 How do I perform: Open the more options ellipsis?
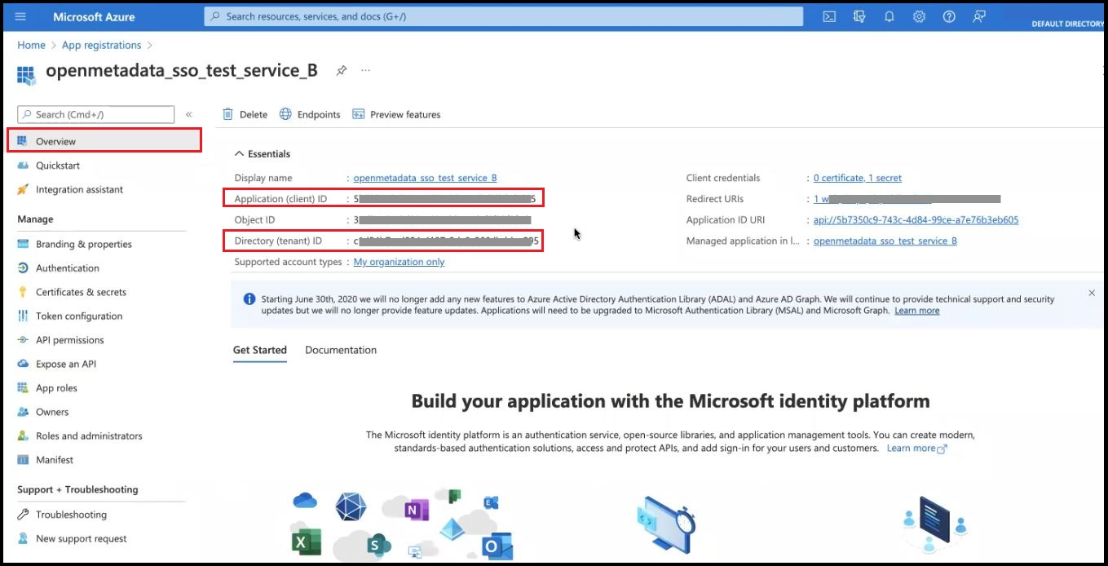tap(365, 71)
